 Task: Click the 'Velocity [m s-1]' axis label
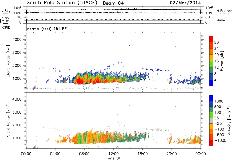tap(229, 120)
